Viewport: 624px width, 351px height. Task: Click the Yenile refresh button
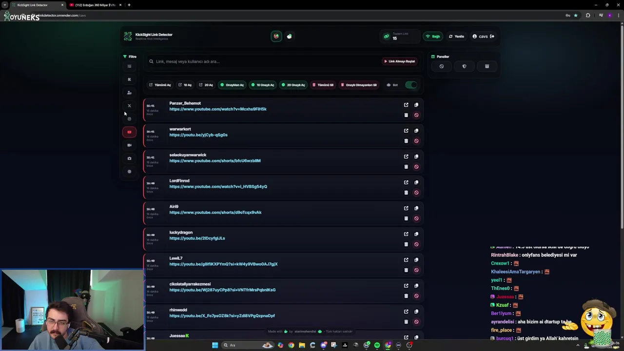[x=457, y=36]
